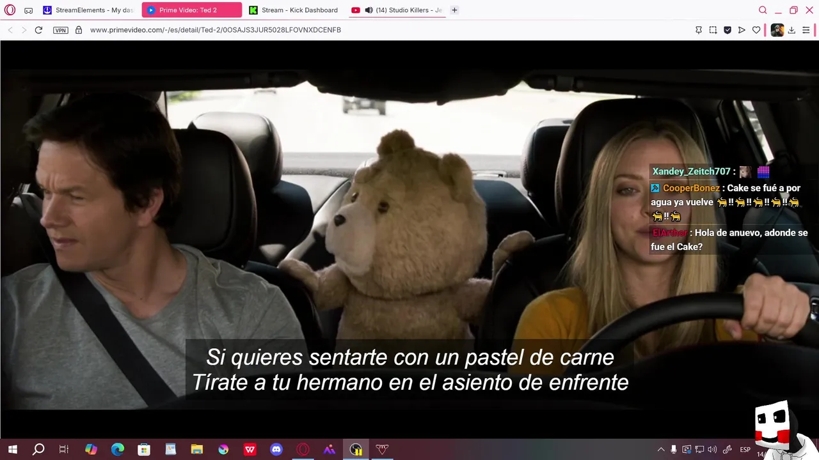
Task: Open the browser profile avatar
Action: (777, 30)
